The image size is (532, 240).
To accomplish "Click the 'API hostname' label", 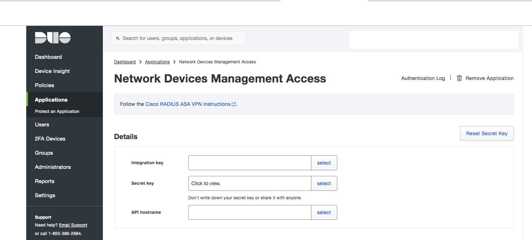I will 146,212.
